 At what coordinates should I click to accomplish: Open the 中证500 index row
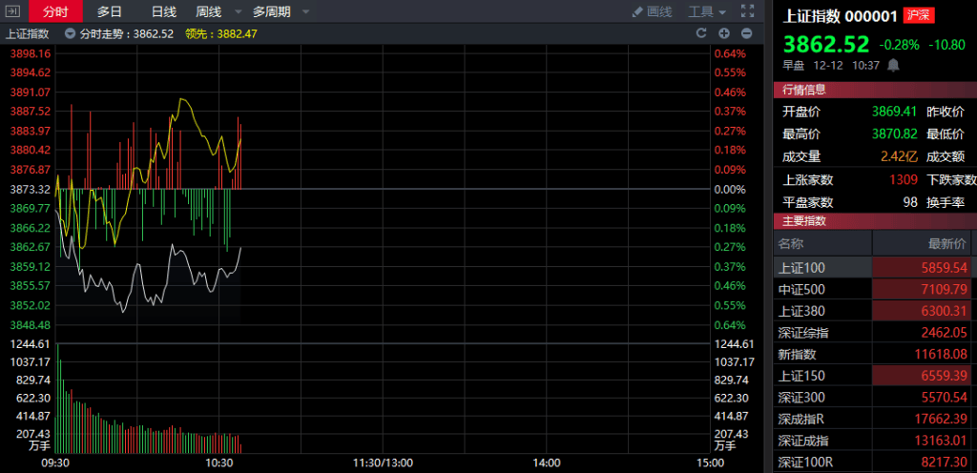(800, 289)
